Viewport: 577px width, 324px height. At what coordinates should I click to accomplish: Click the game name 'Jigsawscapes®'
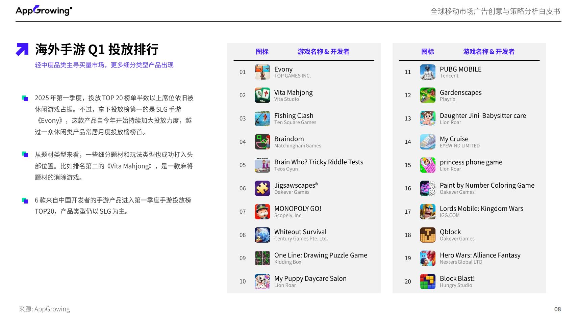coord(296,186)
